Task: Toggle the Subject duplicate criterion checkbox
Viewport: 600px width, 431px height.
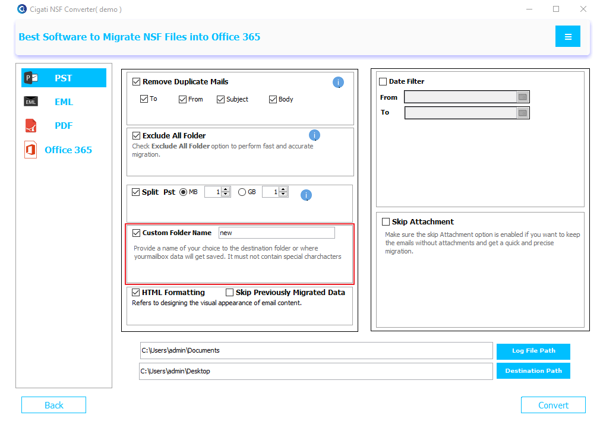Action: point(220,99)
